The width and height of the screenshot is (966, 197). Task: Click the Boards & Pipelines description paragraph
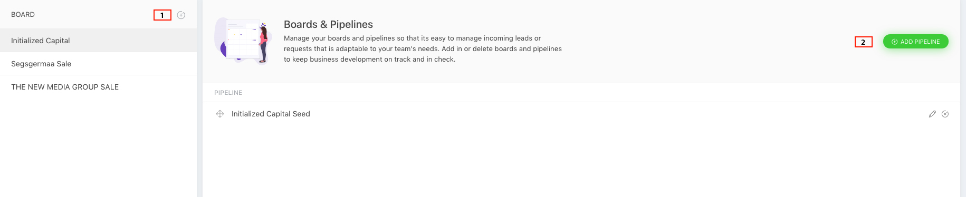(423, 49)
